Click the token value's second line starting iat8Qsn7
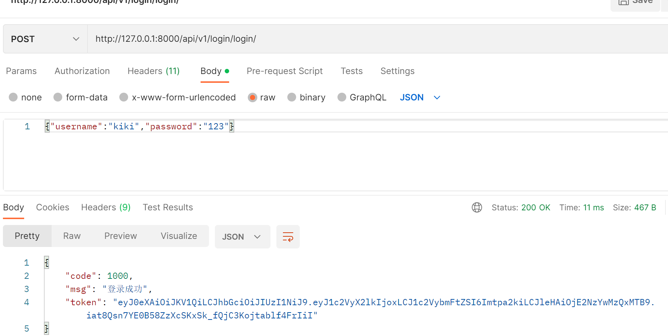Screen dimensions: 668x336 click(x=202, y=315)
